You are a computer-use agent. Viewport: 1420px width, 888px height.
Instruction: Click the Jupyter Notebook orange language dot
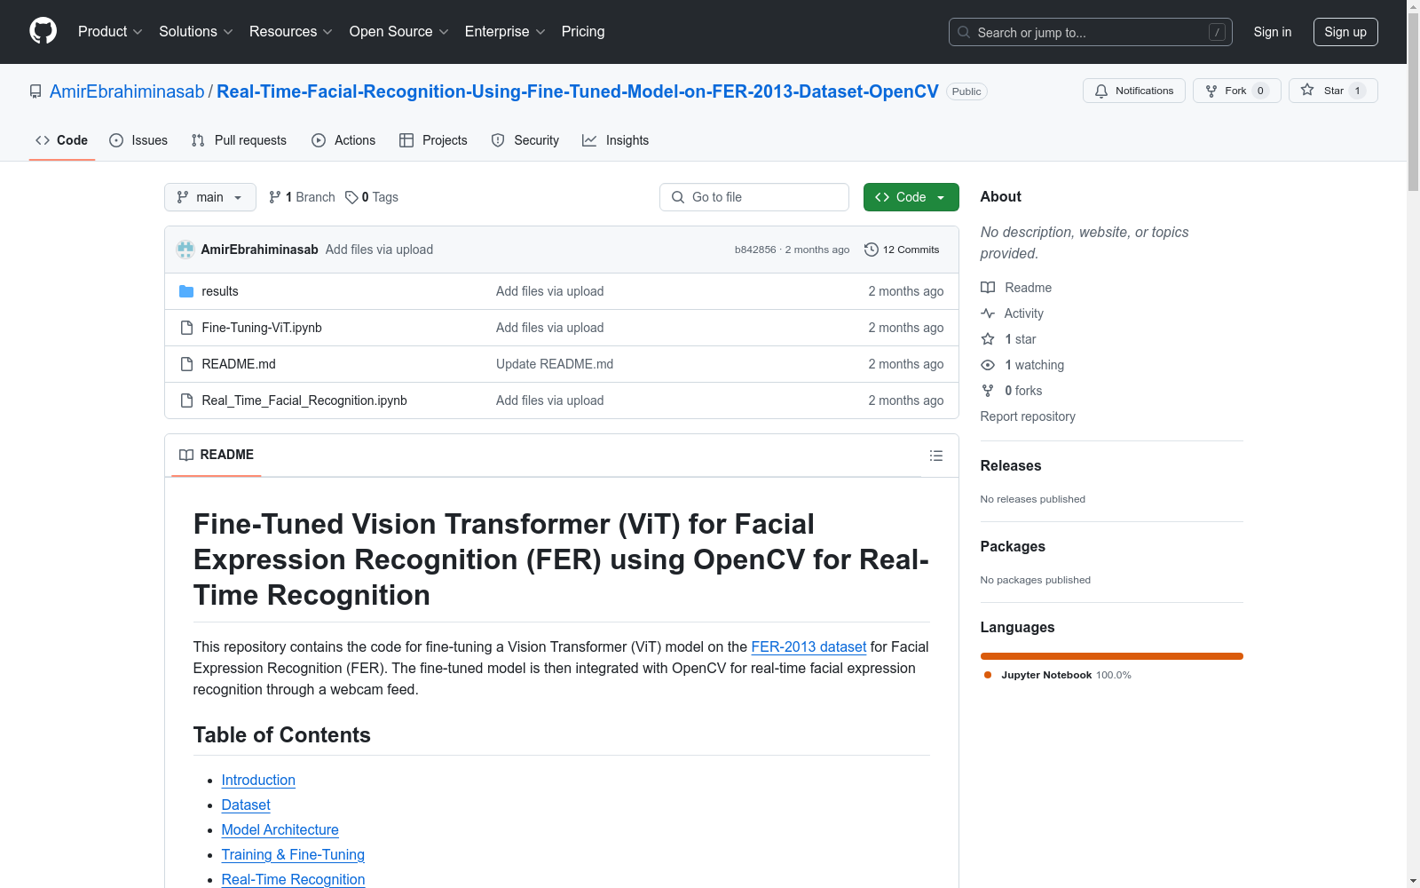[x=988, y=675]
